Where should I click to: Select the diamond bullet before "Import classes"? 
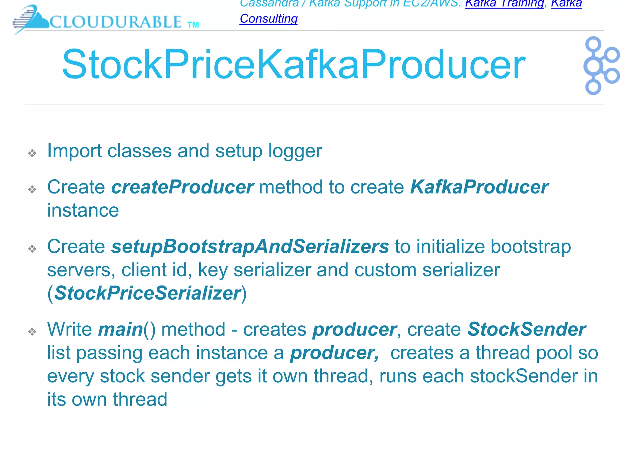tap(32, 153)
